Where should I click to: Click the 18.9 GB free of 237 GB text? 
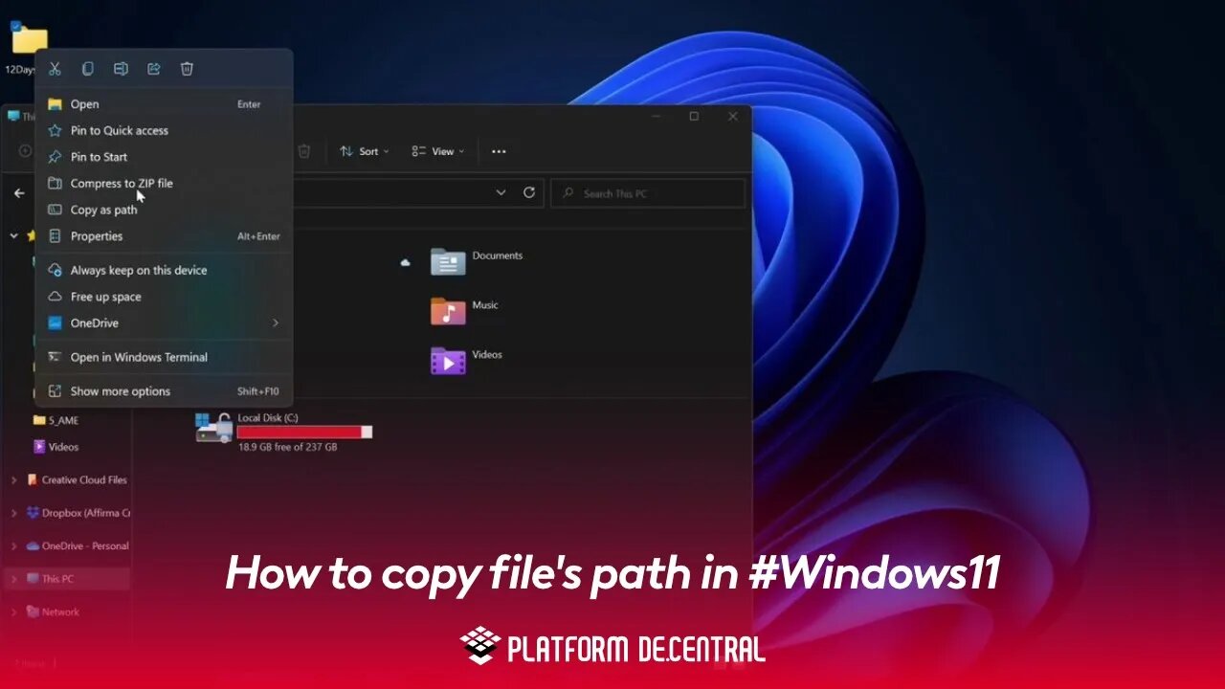[x=287, y=447]
